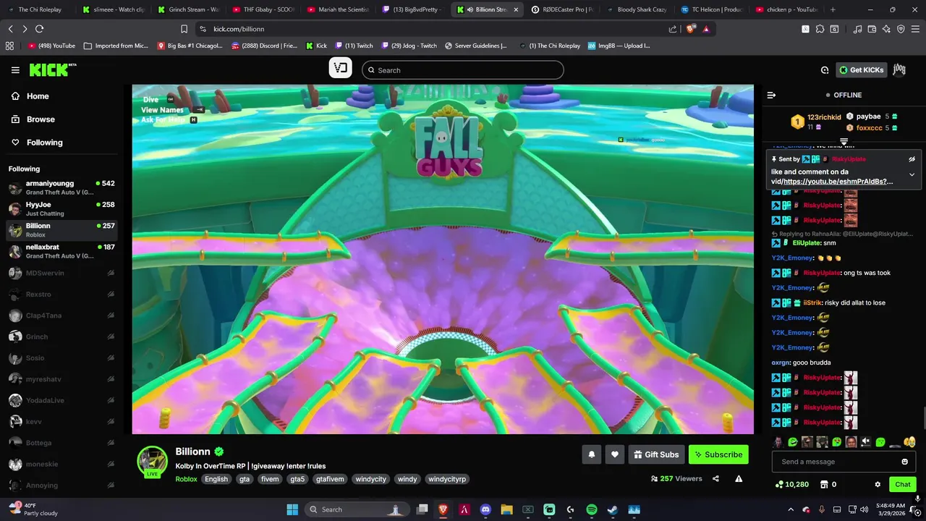Image resolution: width=926 pixels, height=521 pixels.
Task: Click the Kick search field
Action: coord(463,70)
